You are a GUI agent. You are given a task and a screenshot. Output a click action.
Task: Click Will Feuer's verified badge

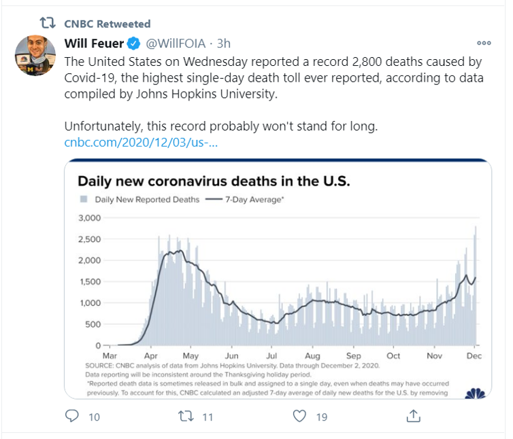[135, 43]
